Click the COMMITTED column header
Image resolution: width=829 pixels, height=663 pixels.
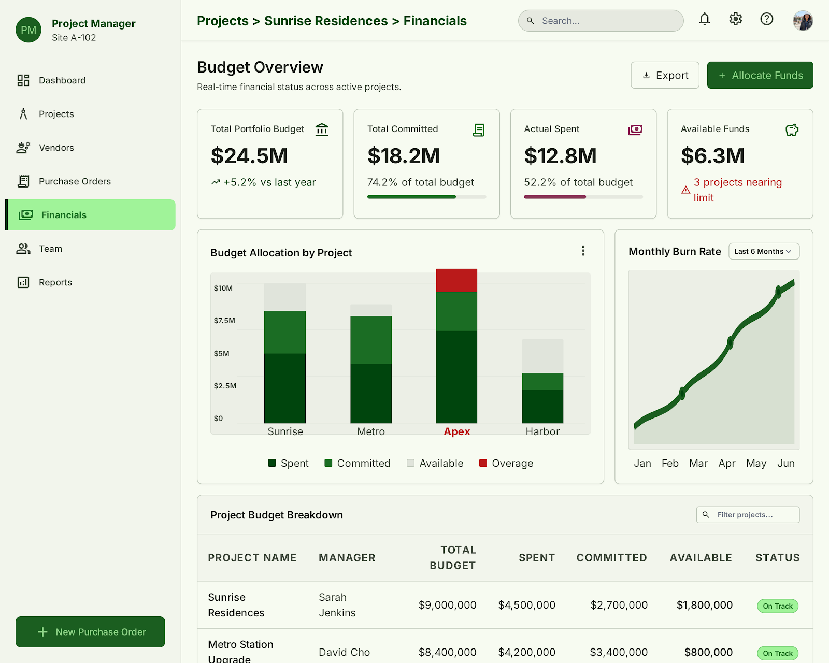tap(611, 558)
